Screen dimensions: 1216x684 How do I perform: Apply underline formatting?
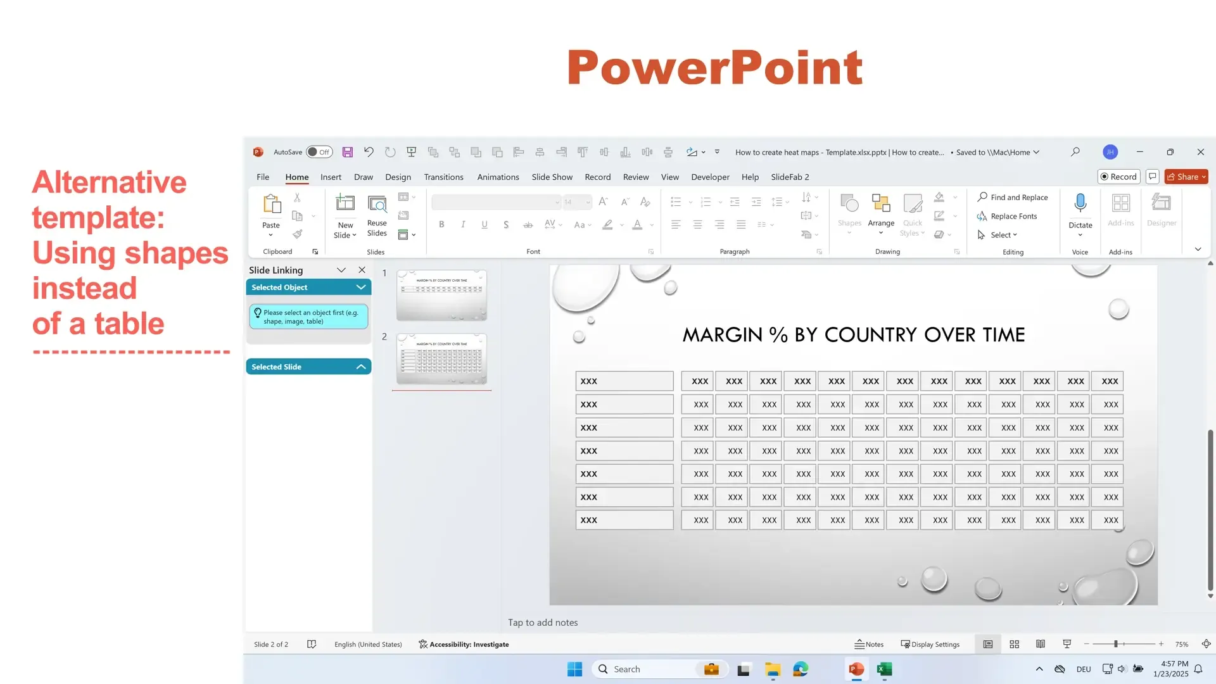(484, 224)
